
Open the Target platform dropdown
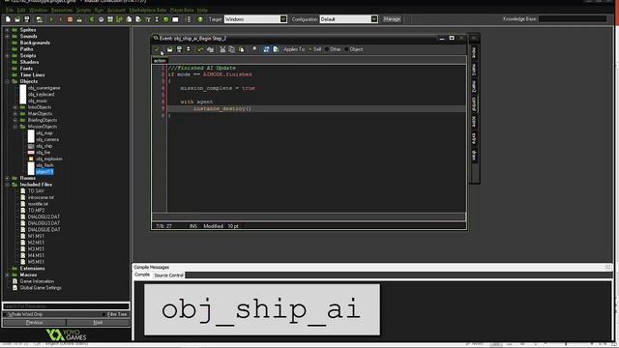pyautogui.click(x=283, y=19)
